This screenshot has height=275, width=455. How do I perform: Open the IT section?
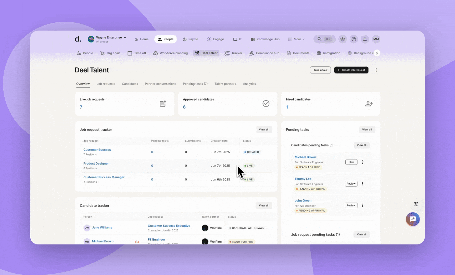coord(237,39)
